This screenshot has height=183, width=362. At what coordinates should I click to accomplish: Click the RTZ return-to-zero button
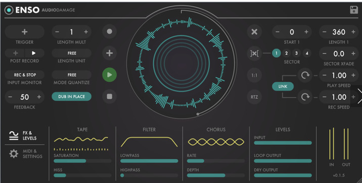tap(254, 97)
